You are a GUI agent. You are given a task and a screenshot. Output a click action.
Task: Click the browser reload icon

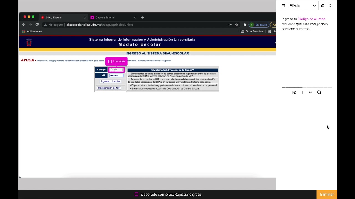[x=37, y=25]
